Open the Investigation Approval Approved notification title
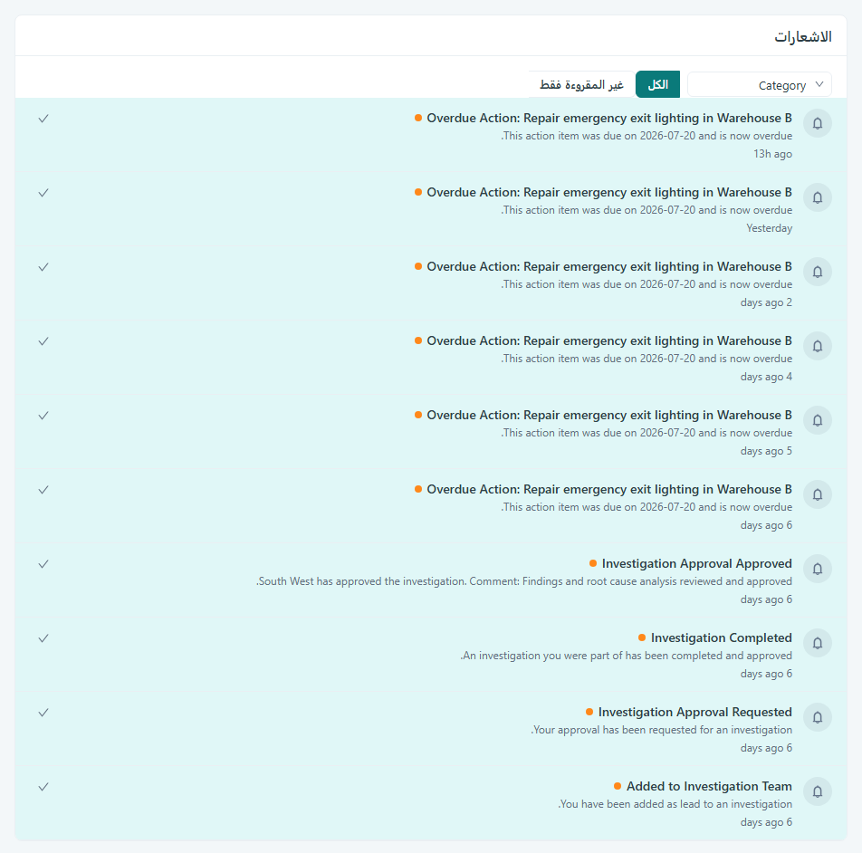This screenshot has width=862, height=853. (696, 563)
